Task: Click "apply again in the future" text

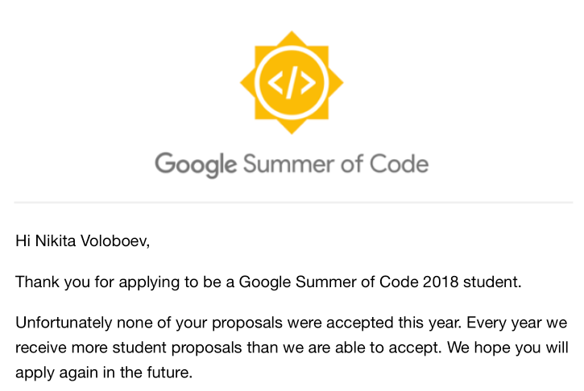Action: (104, 374)
